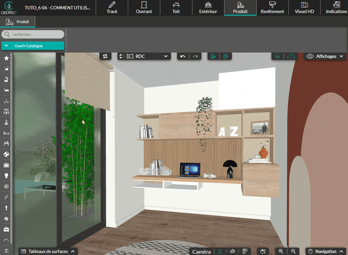The image size is (348, 255).
Task: Open the favorites star category
Action: coord(6,58)
